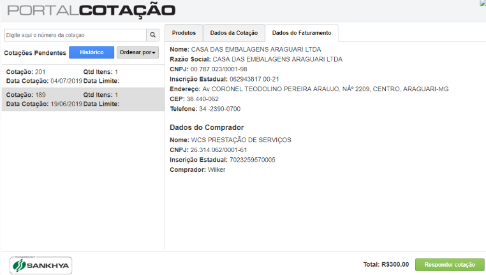The image size is (486, 275).
Task: Click the Dados do Comprador heading
Action: tap(207, 127)
